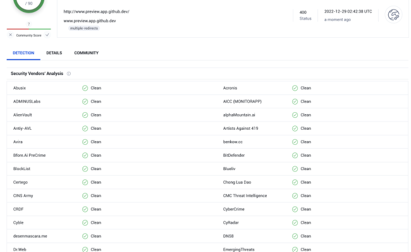Viewport: 411px width, 252px height.
Task: Click the Blueliv vendor name
Action: pyautogui.click(x=229, y=169)
